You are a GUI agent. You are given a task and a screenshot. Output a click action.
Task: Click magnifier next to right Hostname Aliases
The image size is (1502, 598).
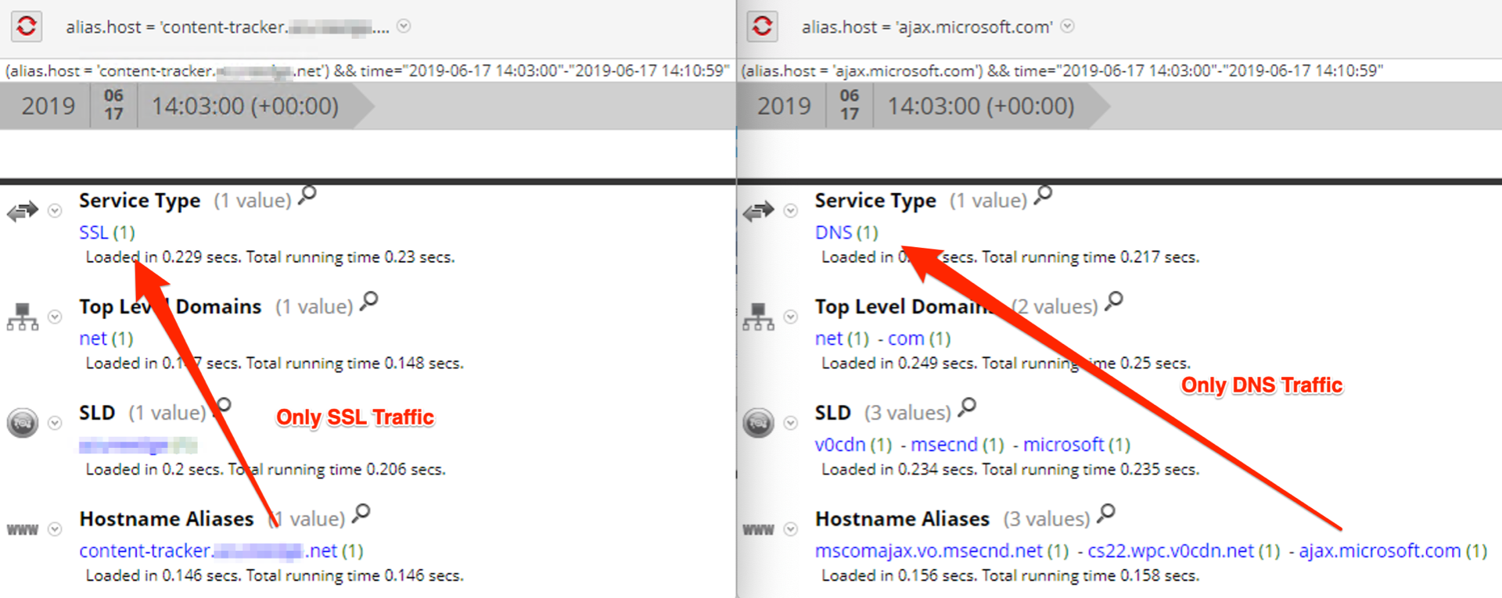point(1106,513)
